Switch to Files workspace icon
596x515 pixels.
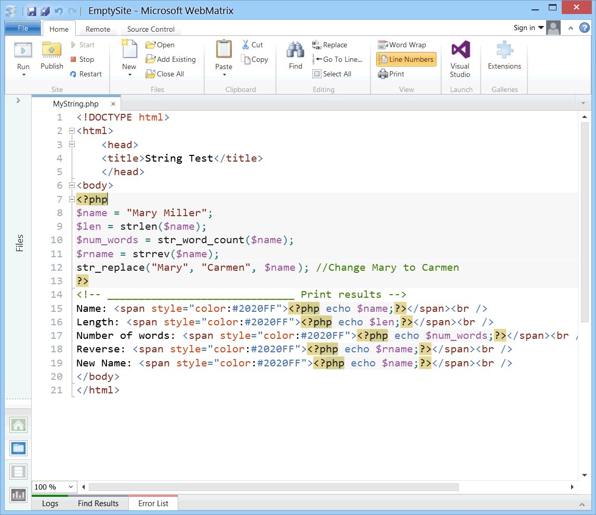[18, 448]
